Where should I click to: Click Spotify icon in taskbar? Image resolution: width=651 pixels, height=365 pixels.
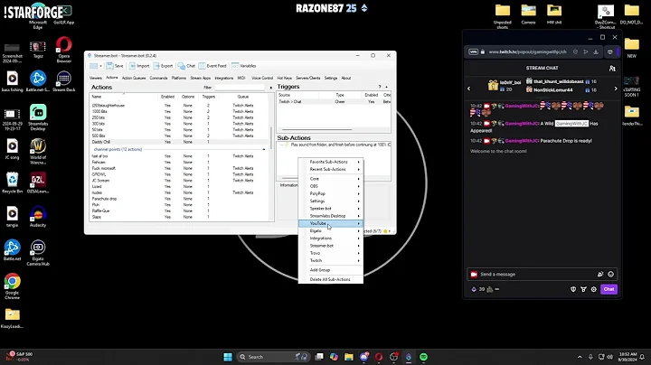pyautogui.click(x=423, y=357)
